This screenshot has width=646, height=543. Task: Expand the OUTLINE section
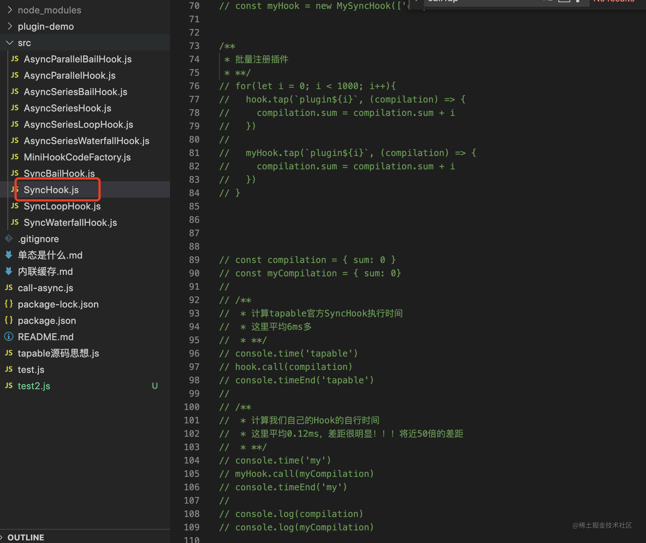click(x=2, y=537)
